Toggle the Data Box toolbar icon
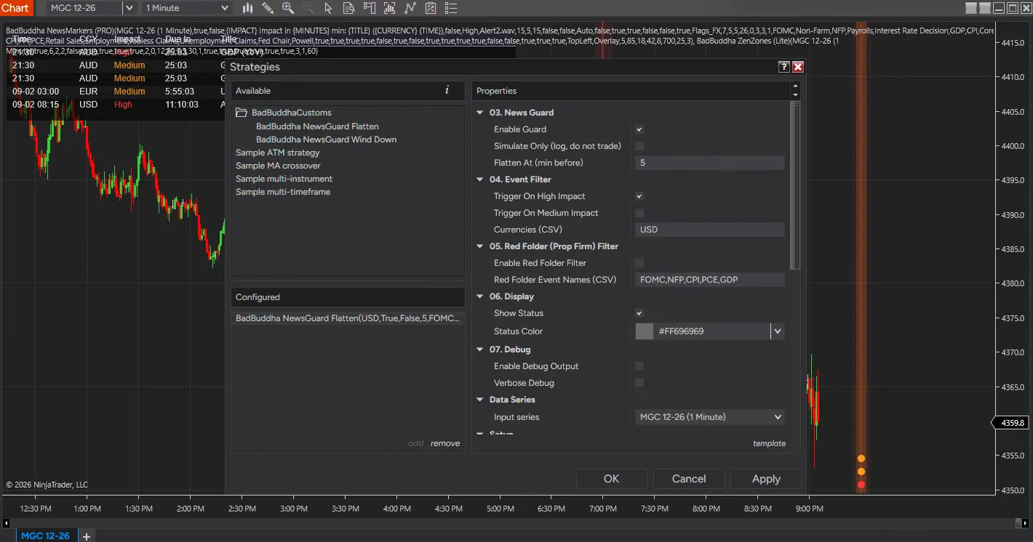This screenshot has height=542, width=1033. point(349,8)
